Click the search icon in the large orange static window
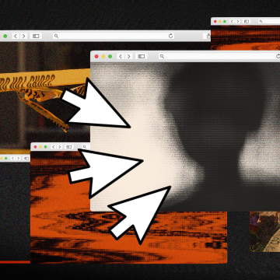280x280 pixels. [x=85, y=147]
